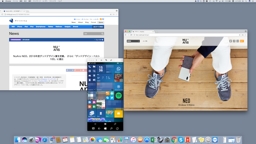Open Google Chrome from the Dock

point(174,140)
